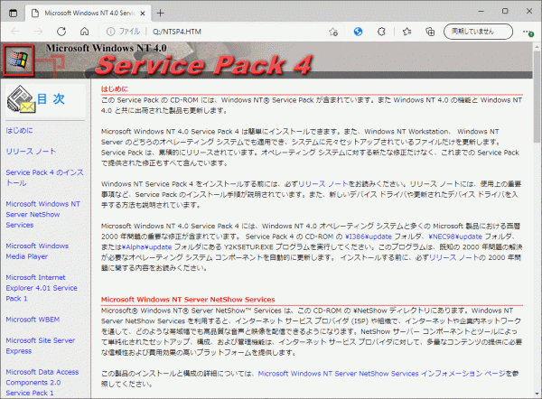
Task: Maximize the browser window
Action: (x=505, y=12)
